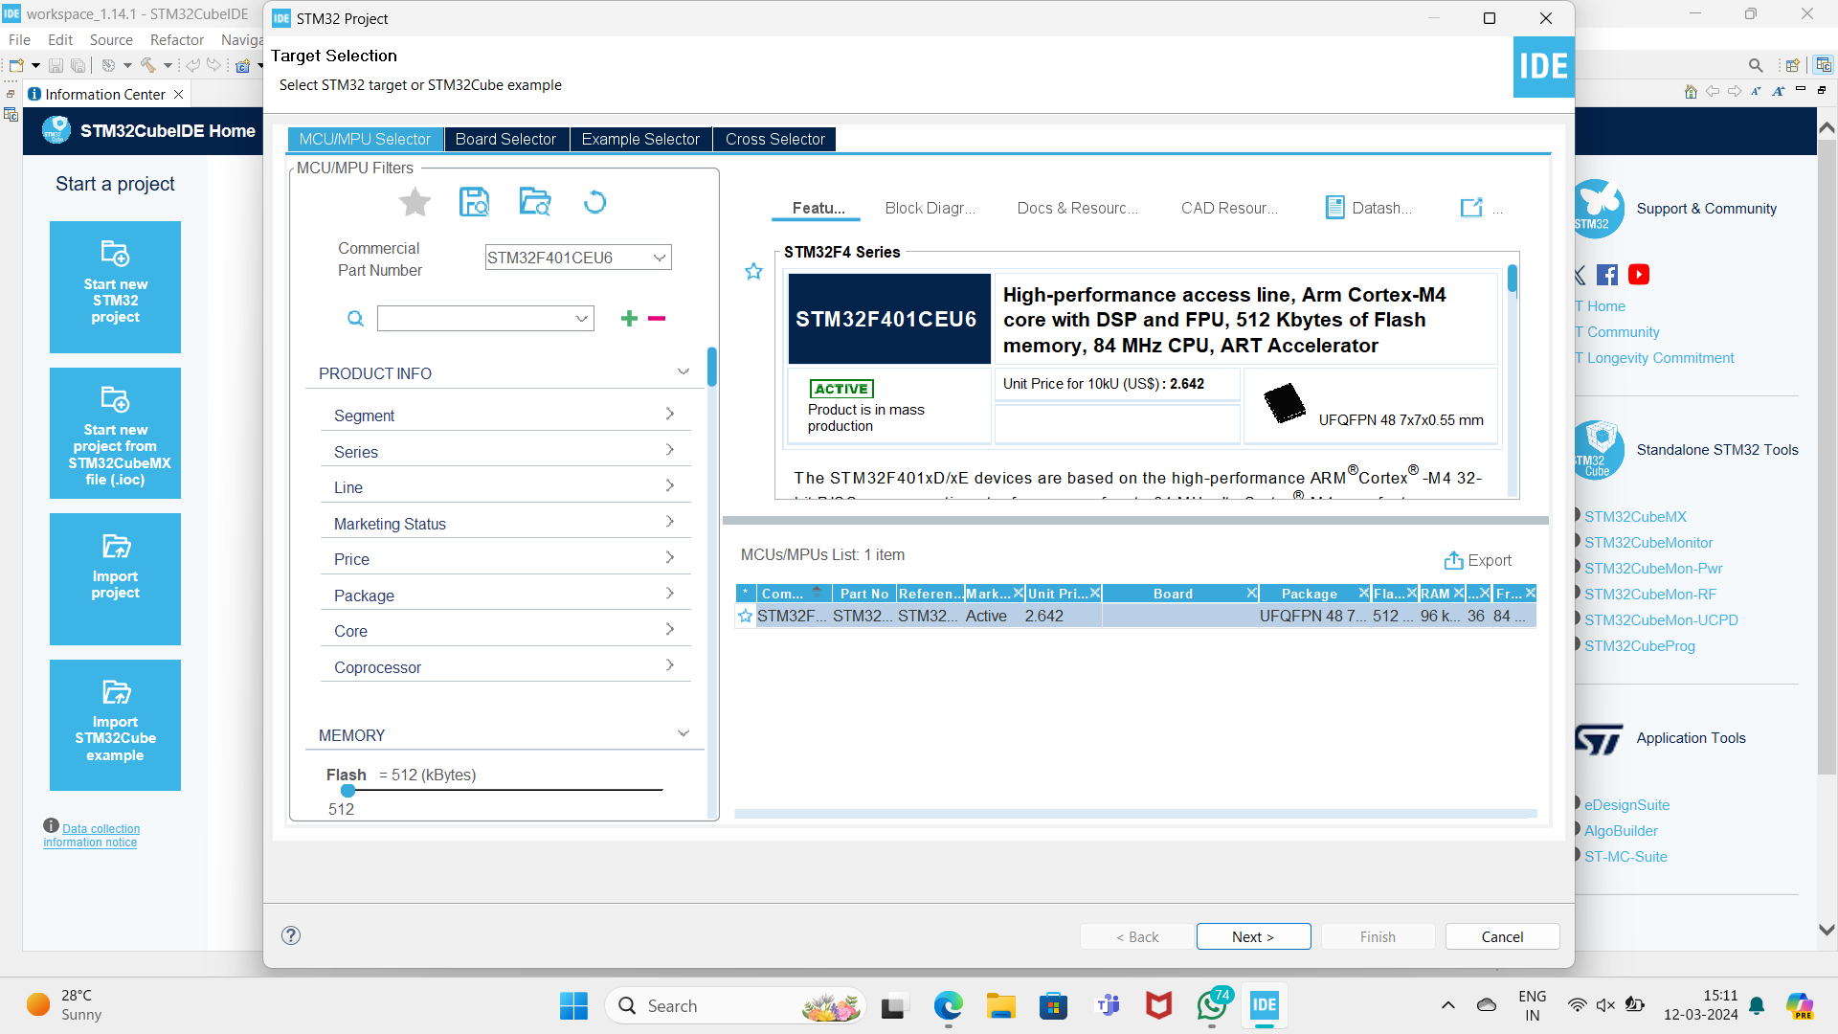Click the Cancel button
Image resolution: width=1838 pixels, height=1034 pixels.
click(1502, 936)
